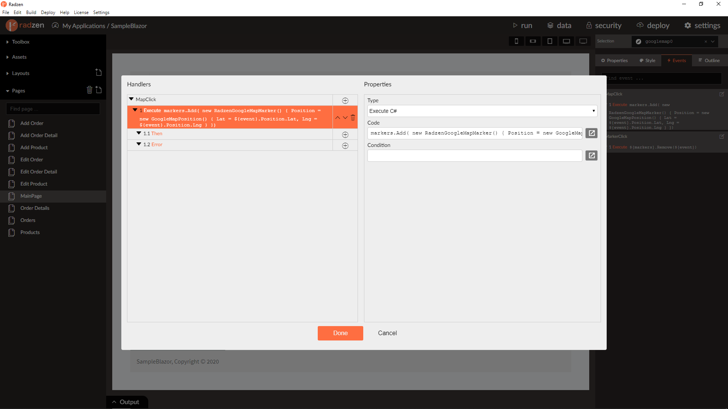
Task: Add a handler to MapClick event
Action: point(345,100)
